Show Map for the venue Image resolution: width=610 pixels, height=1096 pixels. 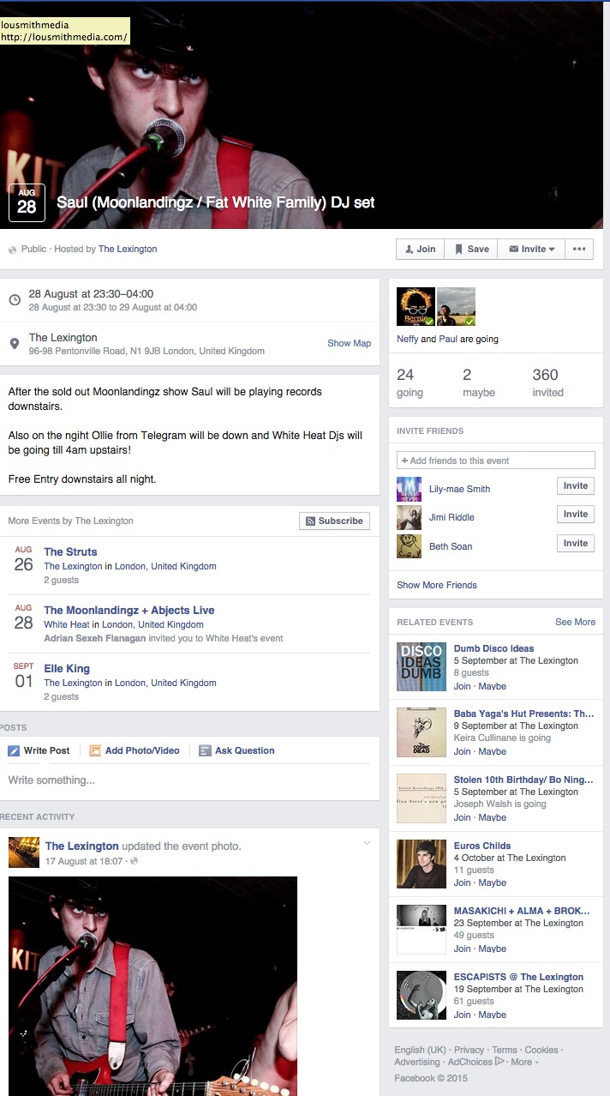pyautogui.click(x=349, y=343)
